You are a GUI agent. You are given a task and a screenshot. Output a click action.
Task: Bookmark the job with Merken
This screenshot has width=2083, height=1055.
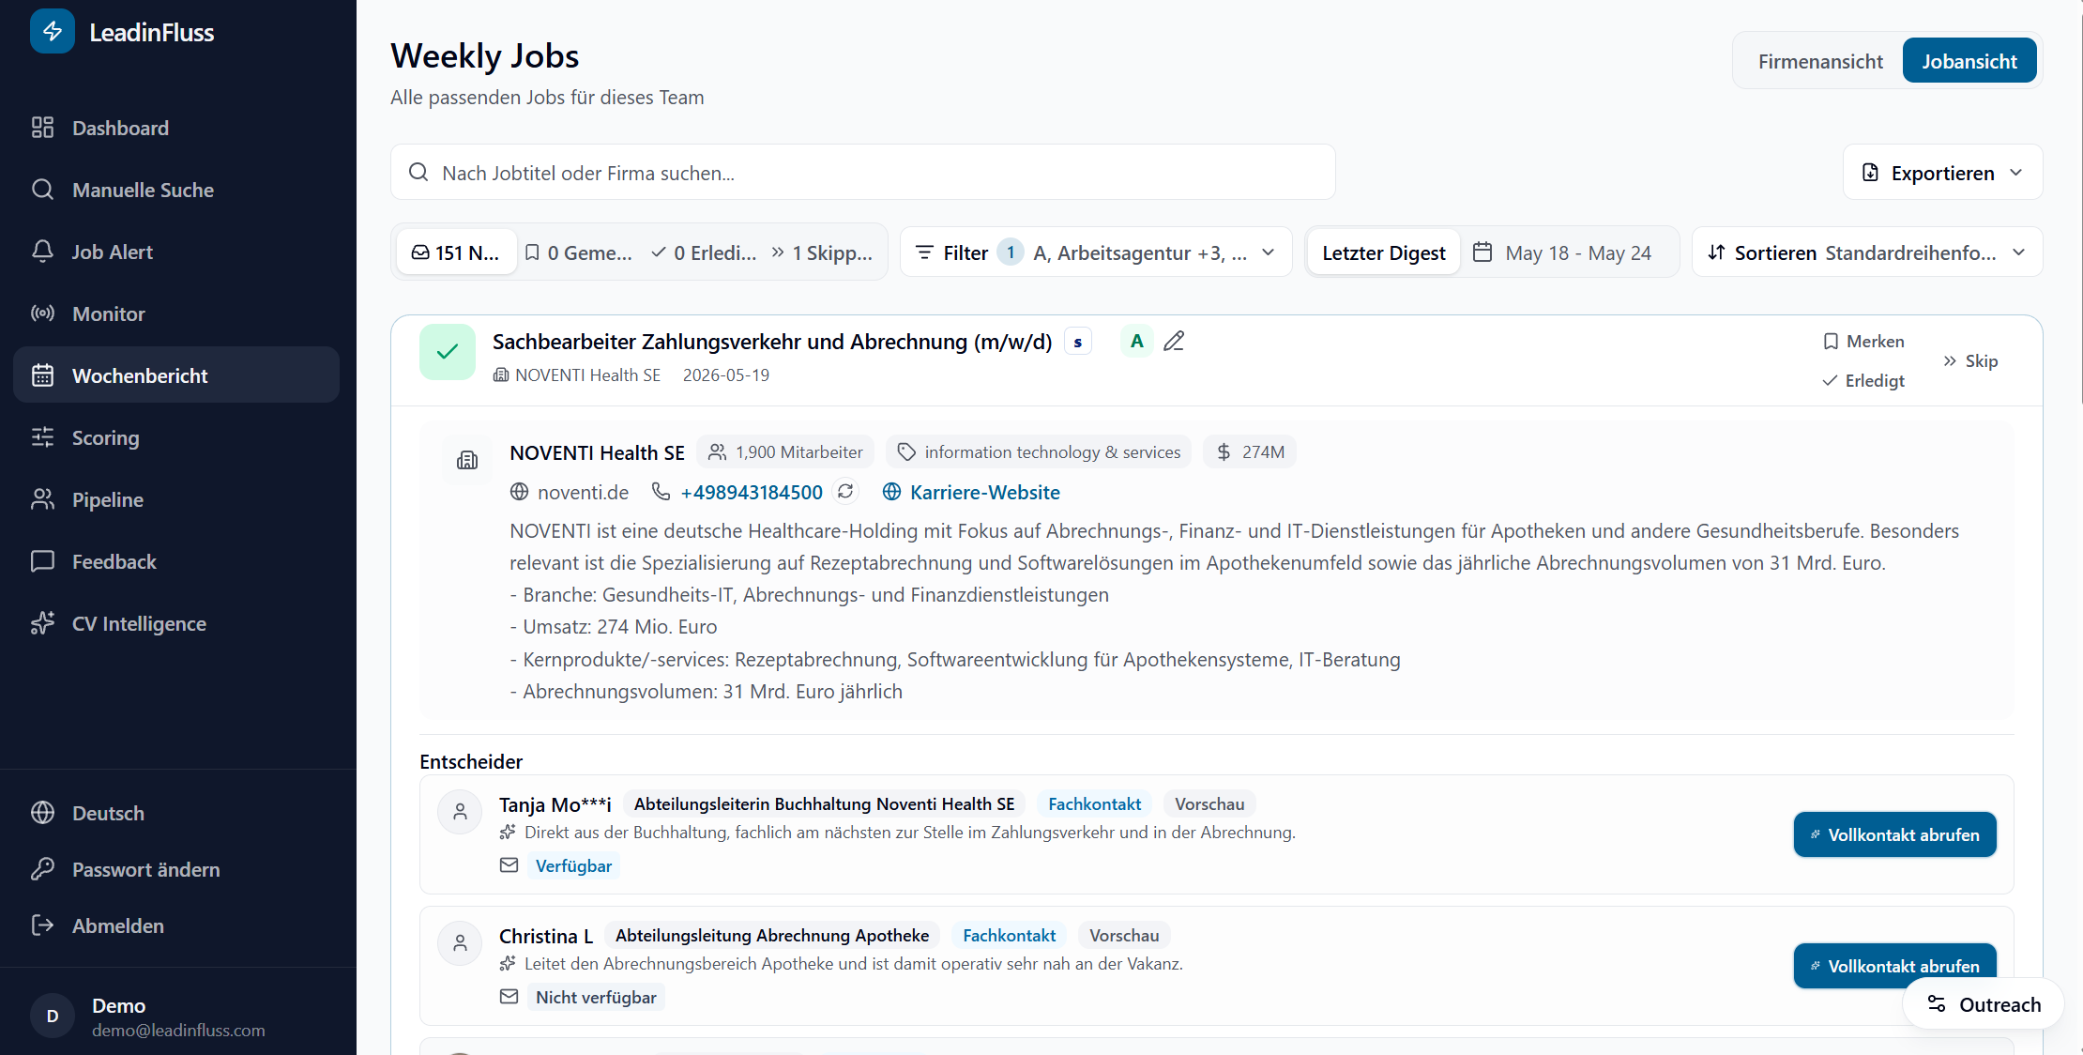[1863, 342]
